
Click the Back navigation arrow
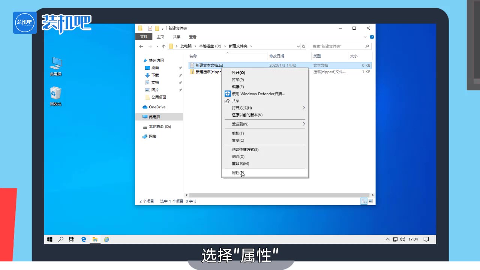pyautogui.click(x=141, y=46)
